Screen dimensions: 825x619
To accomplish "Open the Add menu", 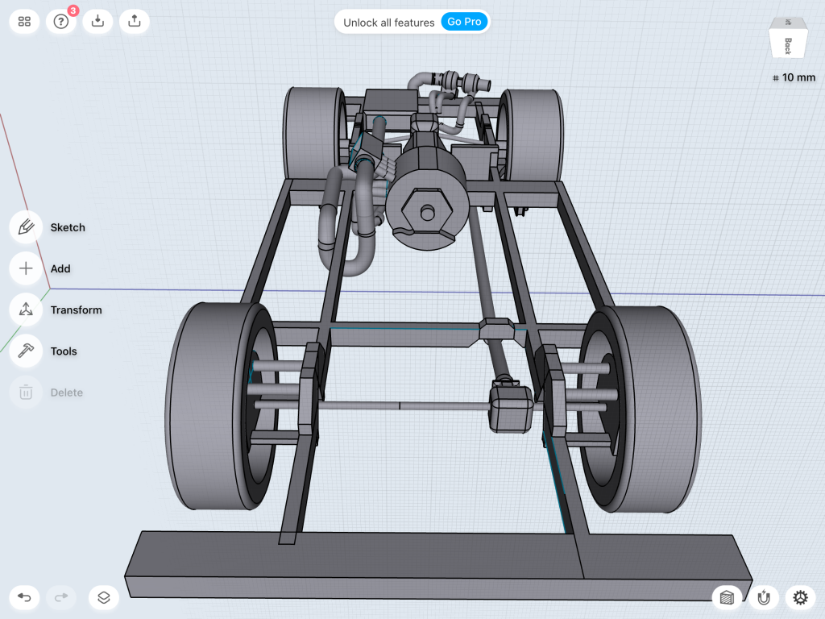I will point(26,268).
